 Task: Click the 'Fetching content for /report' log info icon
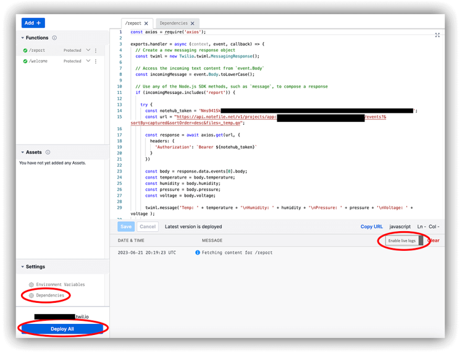point(198,252)
